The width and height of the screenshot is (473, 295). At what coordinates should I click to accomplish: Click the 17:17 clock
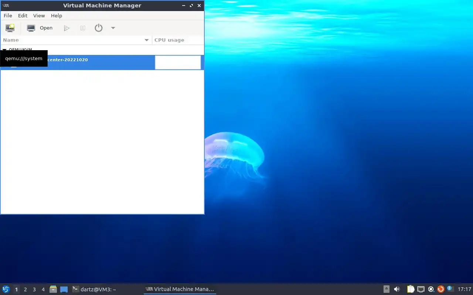click(x=464, y=289)
